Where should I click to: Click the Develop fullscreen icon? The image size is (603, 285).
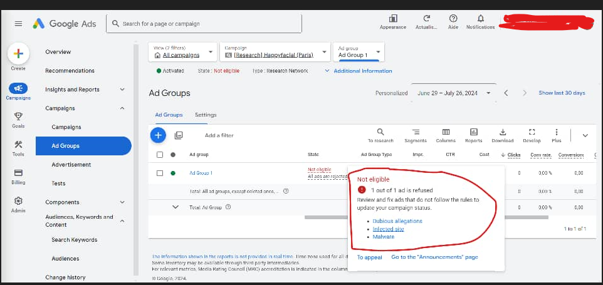pos(532,132)
